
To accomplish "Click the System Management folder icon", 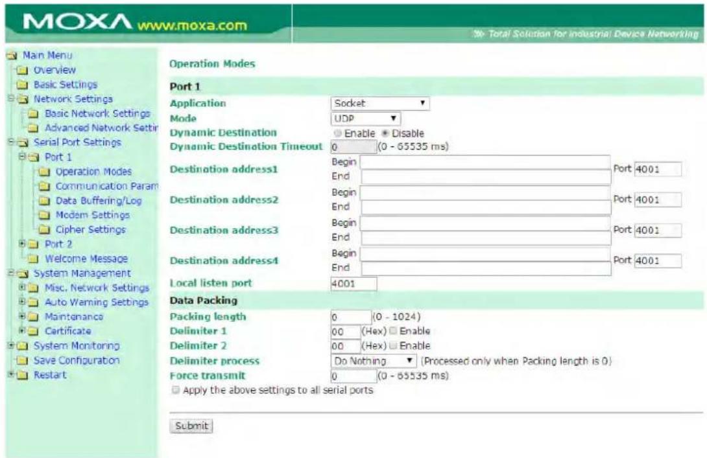I will click(23, 274).
